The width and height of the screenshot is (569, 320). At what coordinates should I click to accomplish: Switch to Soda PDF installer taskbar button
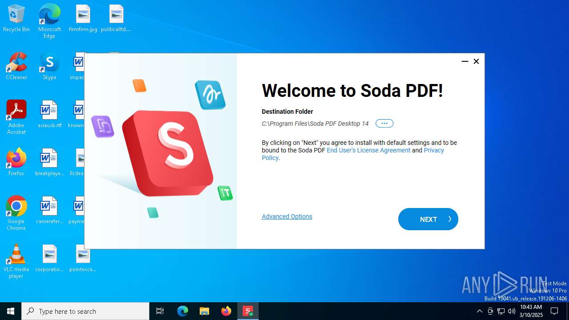pyautogui.click(x=248, y=311)
